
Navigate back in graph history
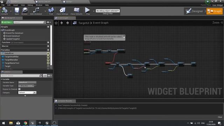pyautogui.click(x=62, y=23)
